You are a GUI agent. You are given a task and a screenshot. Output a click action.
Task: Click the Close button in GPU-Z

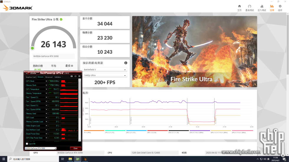coord(75,148)
